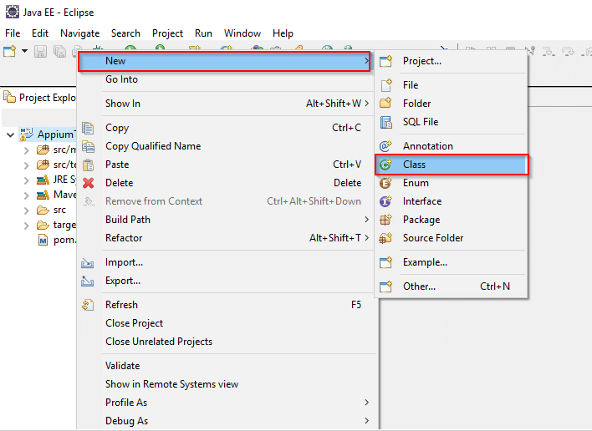592x431 pixels.
Task: Select the Class icon in the New submenu
Action: tap(385, 165)
